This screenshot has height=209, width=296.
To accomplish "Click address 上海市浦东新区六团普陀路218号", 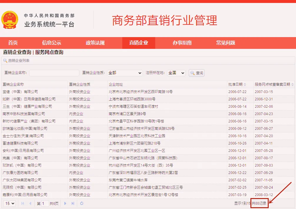I will point(135,143).
